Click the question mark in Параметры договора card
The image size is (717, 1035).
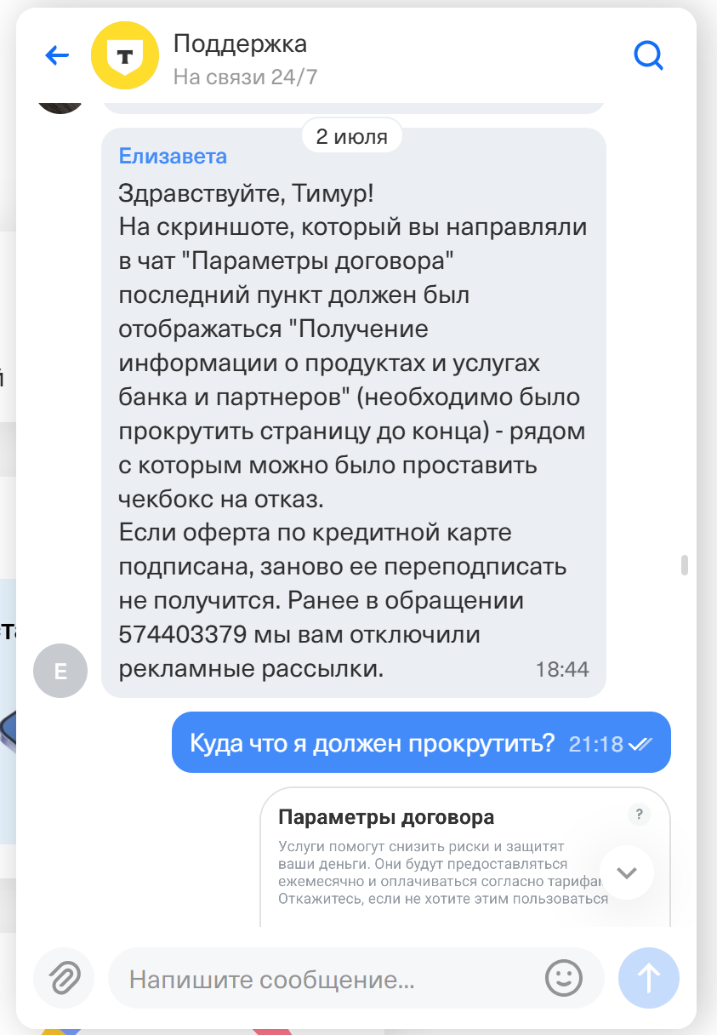pyautogui.click(x=639, y=815)
